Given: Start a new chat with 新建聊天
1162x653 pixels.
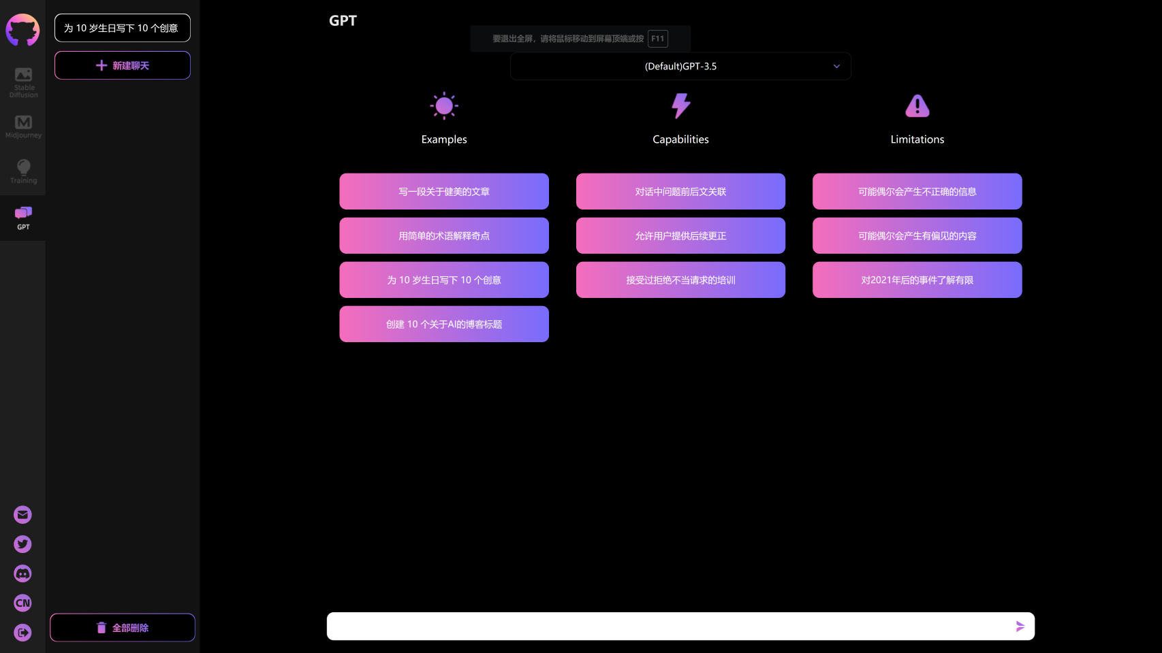Looking at the screenshot, I should (x=123, y=65).
